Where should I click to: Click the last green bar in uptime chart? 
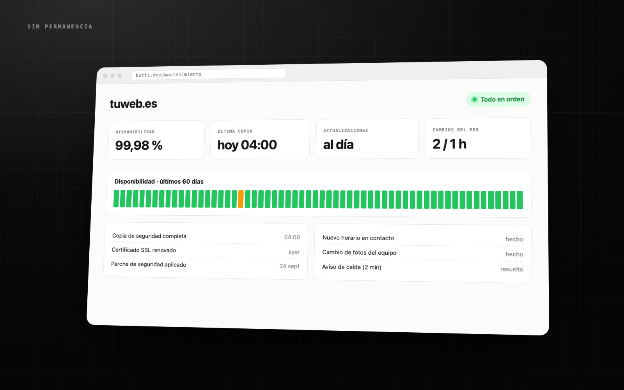tap(520, 200)
